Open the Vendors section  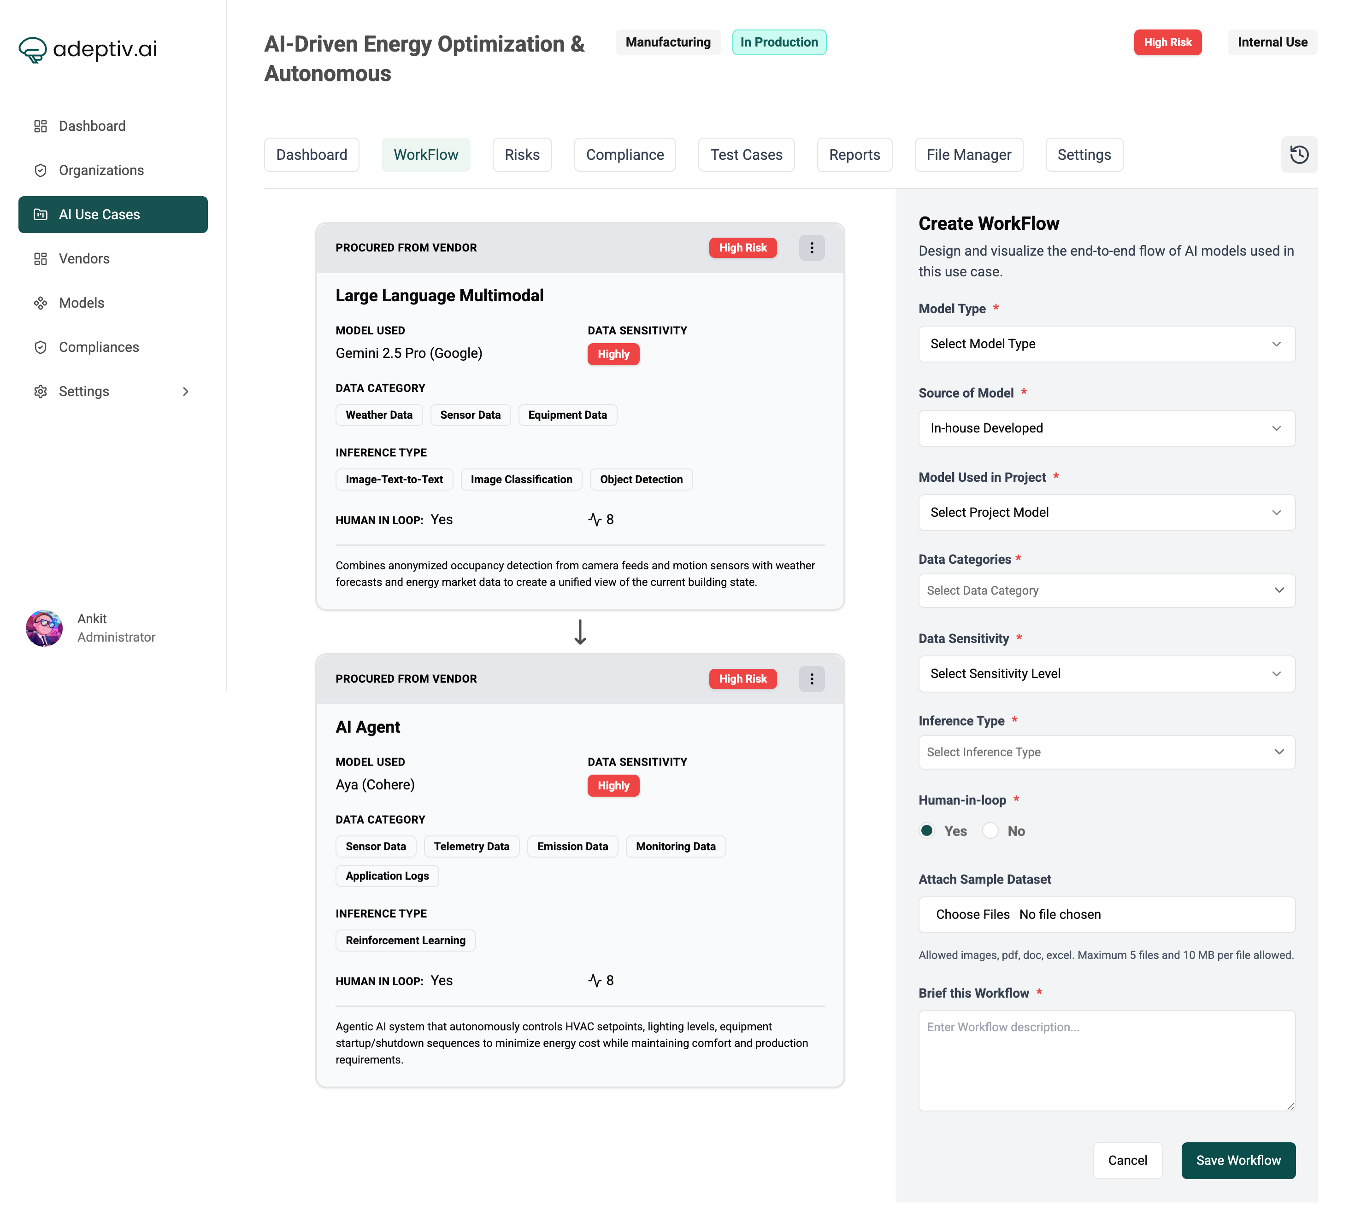pyautogui.click(x=84, y=258)
